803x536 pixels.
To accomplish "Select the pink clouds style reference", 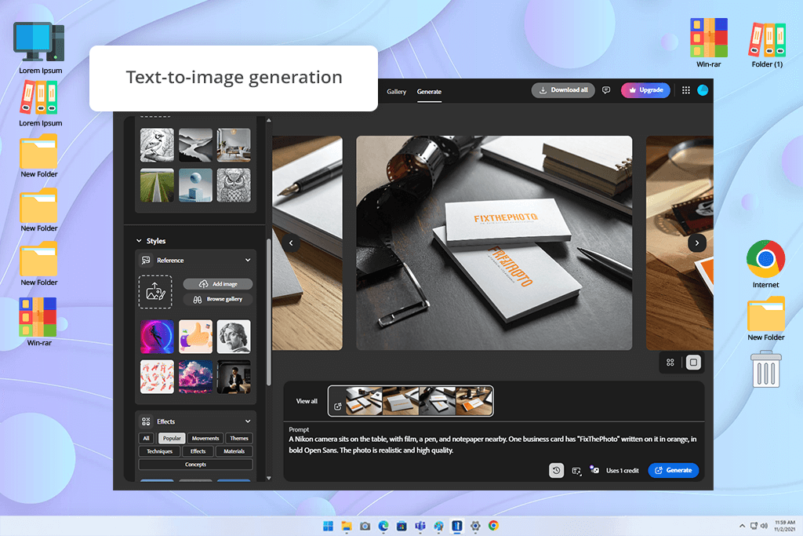I will coord(195,377).
